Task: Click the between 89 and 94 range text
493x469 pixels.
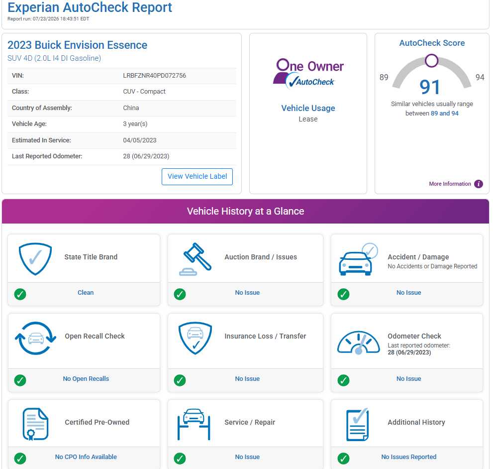Action: 432,114
